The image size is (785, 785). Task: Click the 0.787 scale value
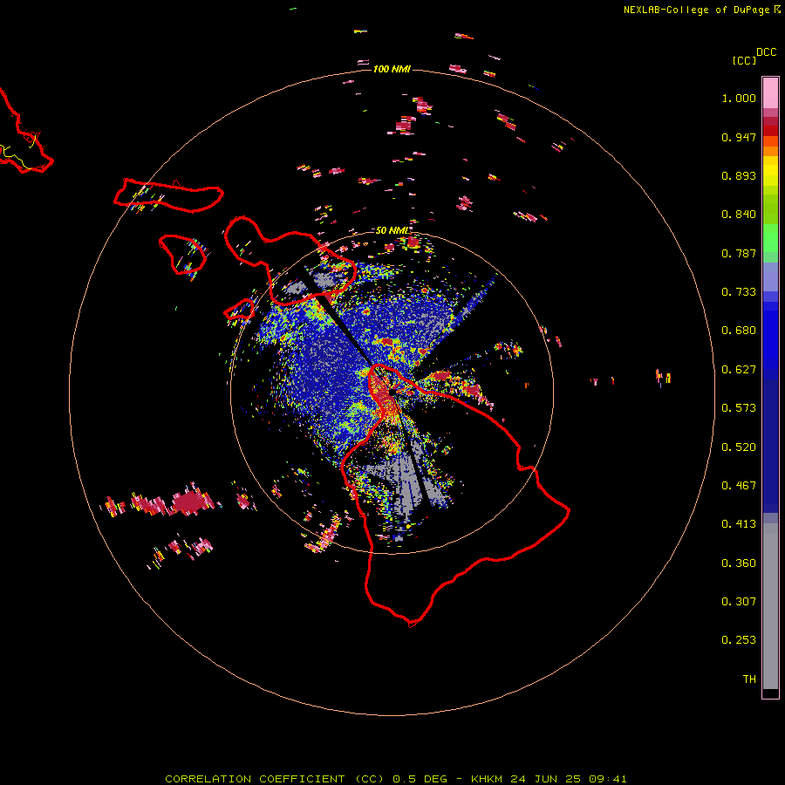pos(739,253)
